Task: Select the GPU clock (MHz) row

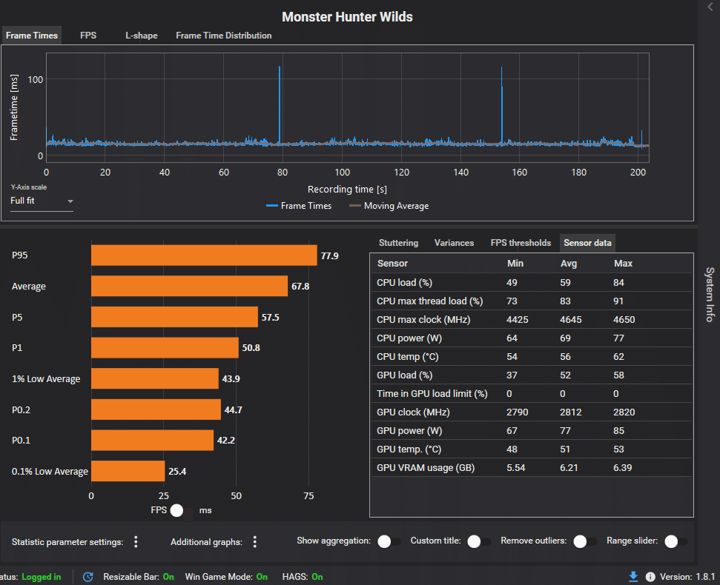Action: 531,412
